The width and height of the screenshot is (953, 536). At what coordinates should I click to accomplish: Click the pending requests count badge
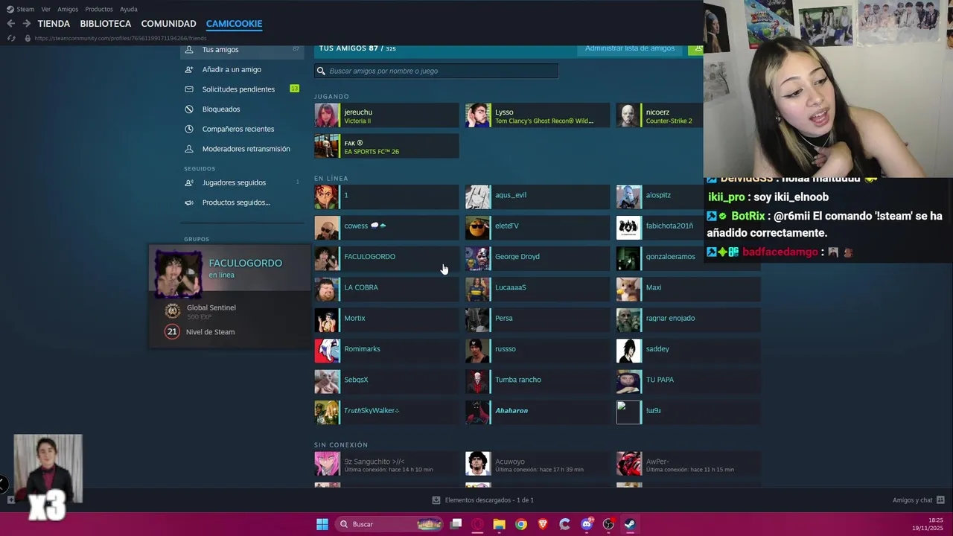[x=294, y=89]
